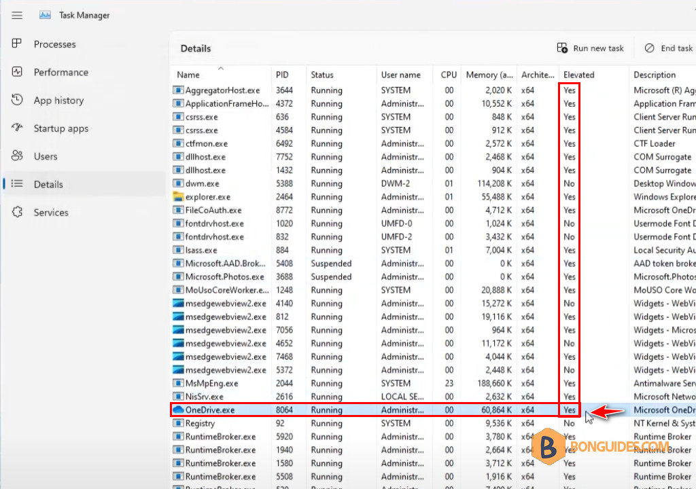Click the End task circle-slash icon
The width and height of the screenshot is (696, 489).
point(649,48)
